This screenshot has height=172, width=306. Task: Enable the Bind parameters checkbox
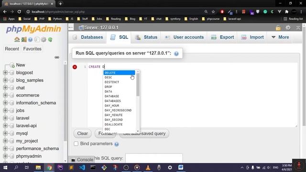coord(76,144)
